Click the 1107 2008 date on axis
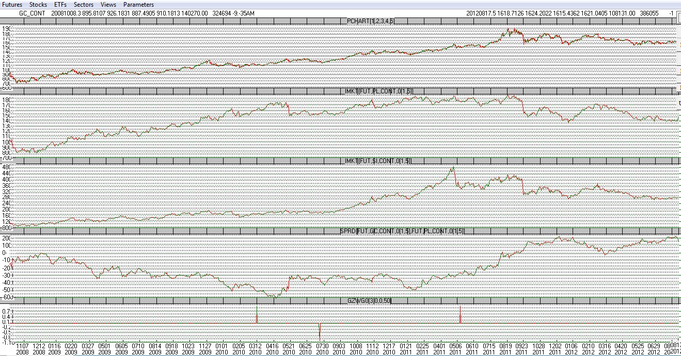Viewport: 681px width, 356px height. (23, 349)
